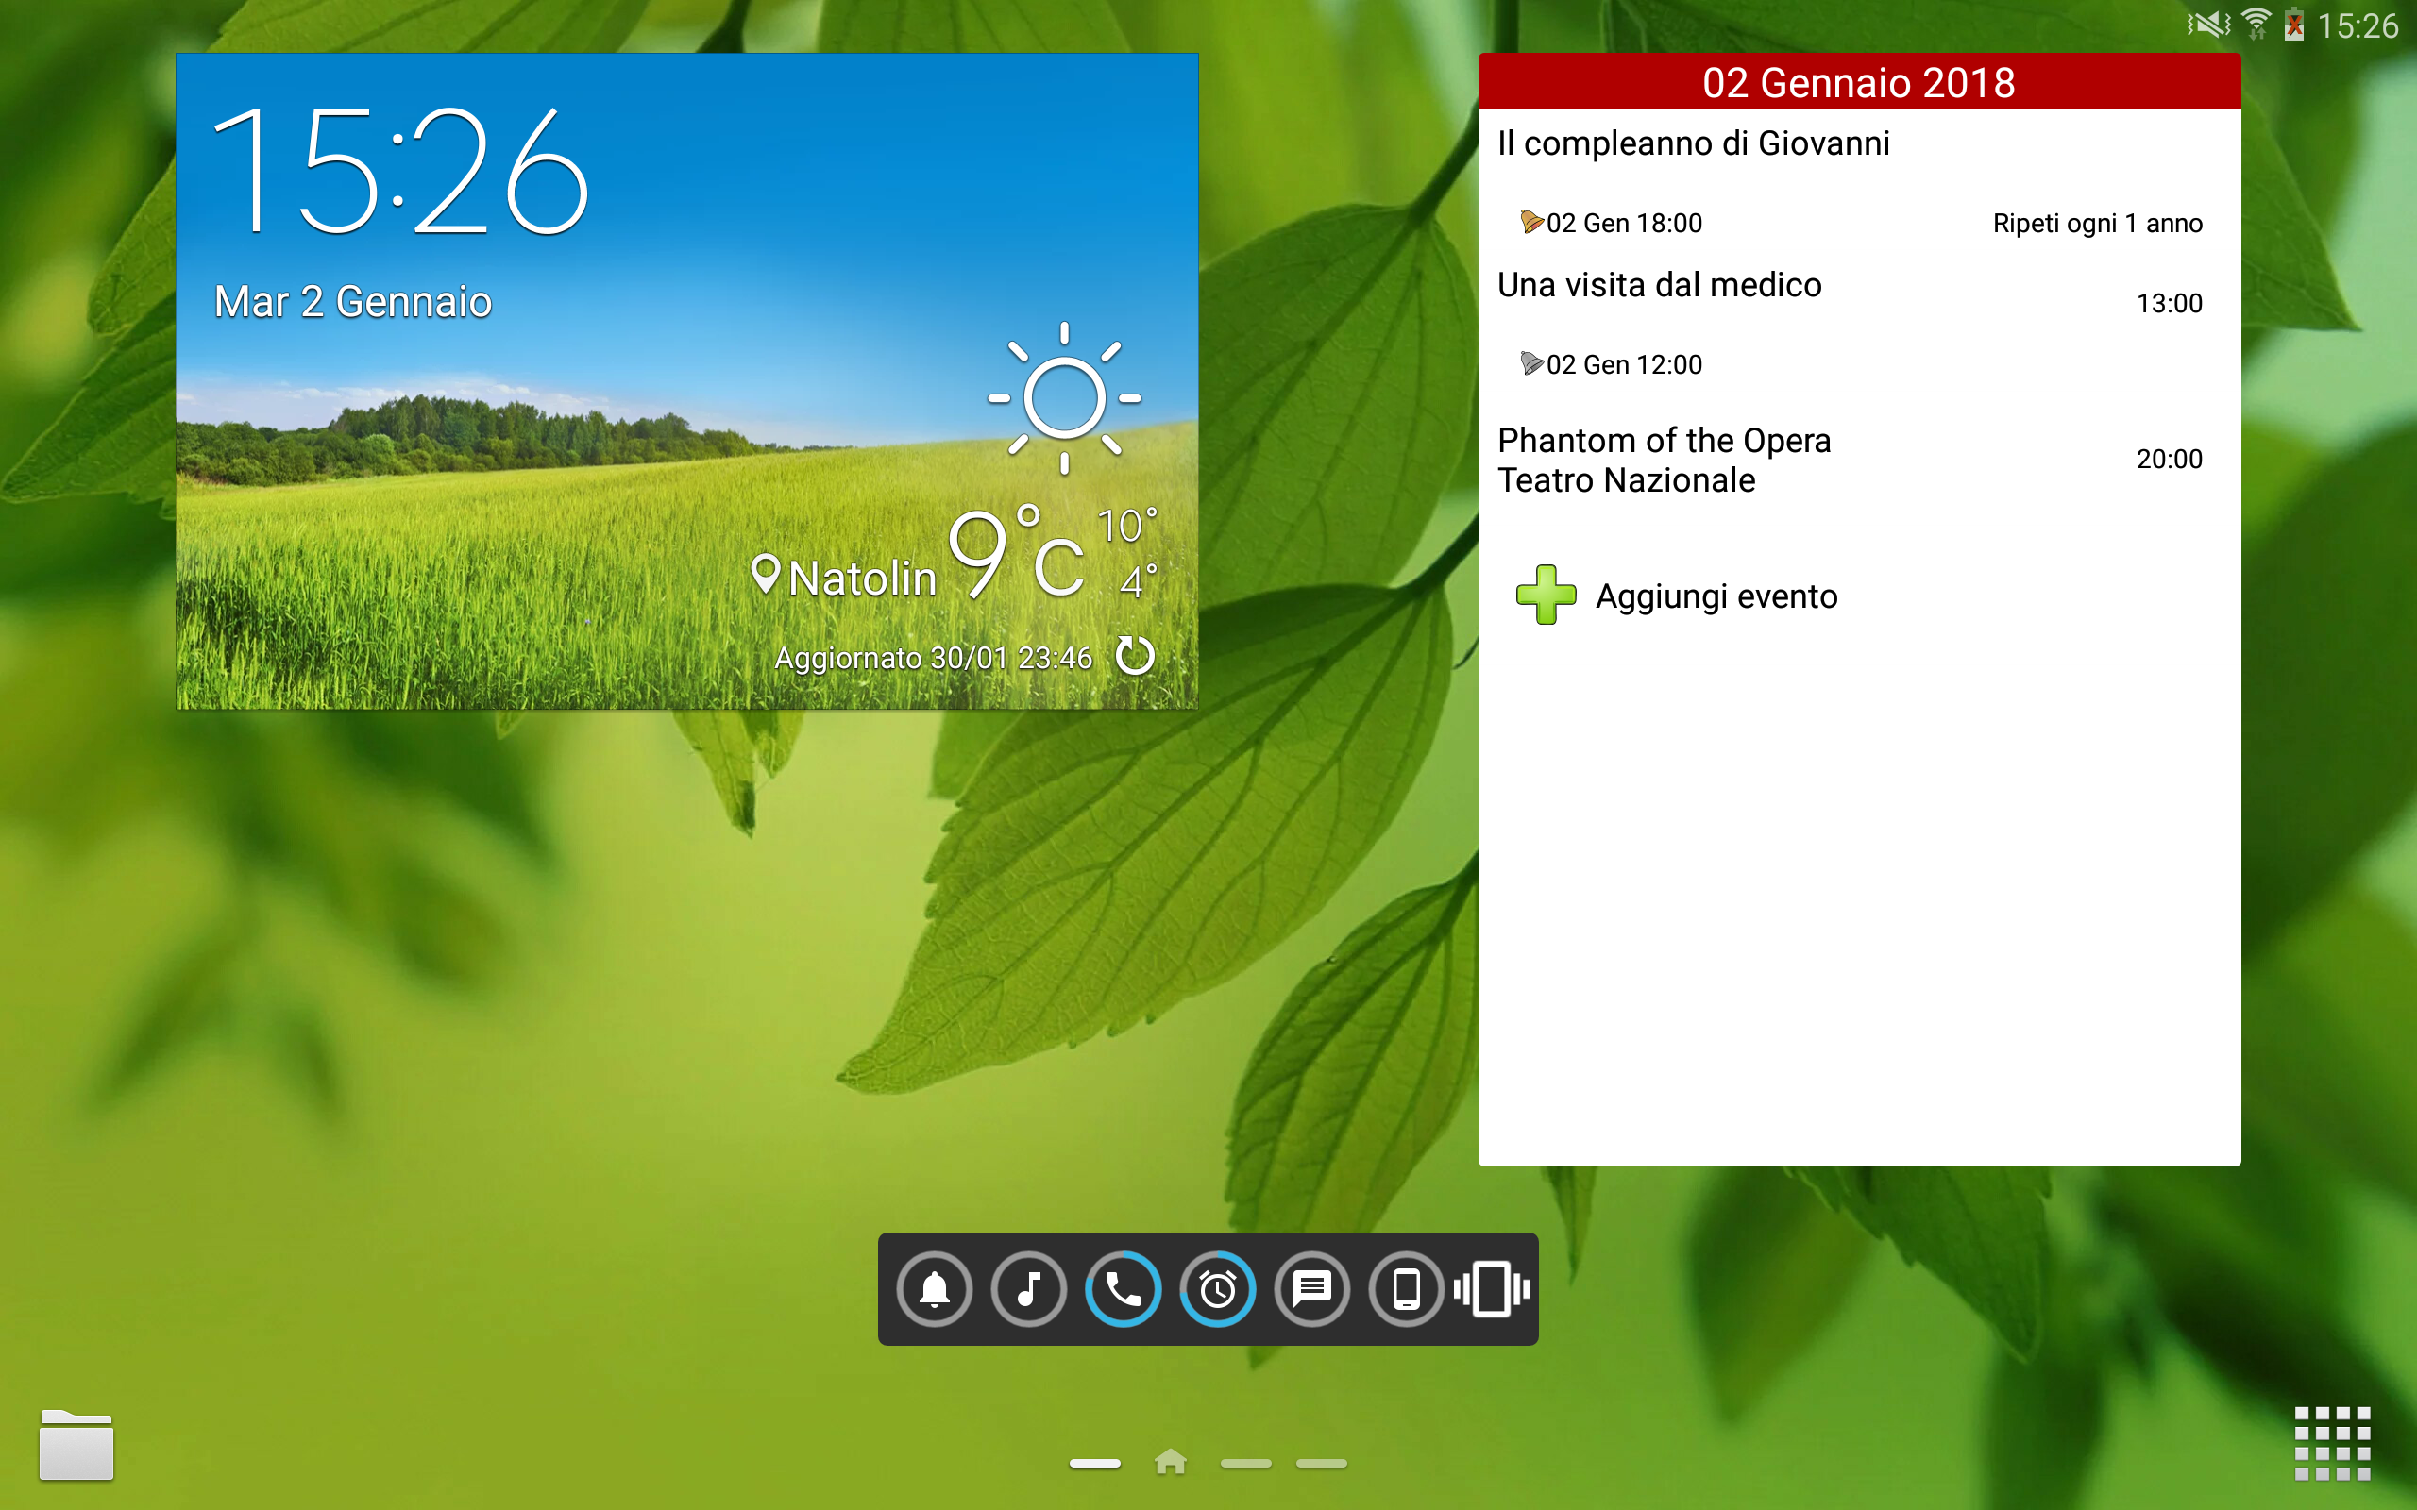The height and width of the screenshot is (1510, 2417).
Task: Open the music note media volume control
Action: point(1029,1289)
